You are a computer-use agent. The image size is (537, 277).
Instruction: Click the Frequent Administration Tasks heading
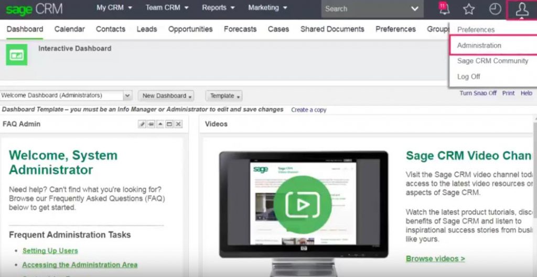(x=70, y=235)
